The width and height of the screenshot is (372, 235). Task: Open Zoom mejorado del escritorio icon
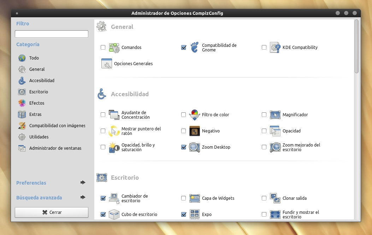(x=275, y=147)
